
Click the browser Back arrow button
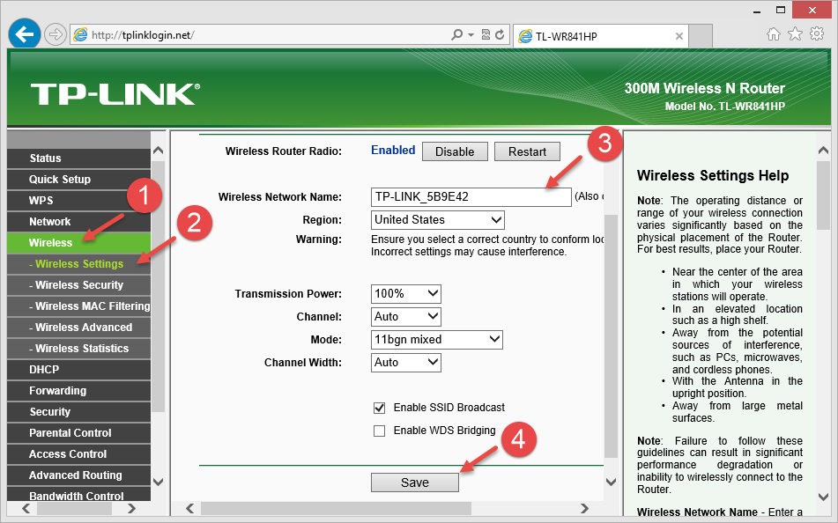pyautogui.click(x=25, y=34)
